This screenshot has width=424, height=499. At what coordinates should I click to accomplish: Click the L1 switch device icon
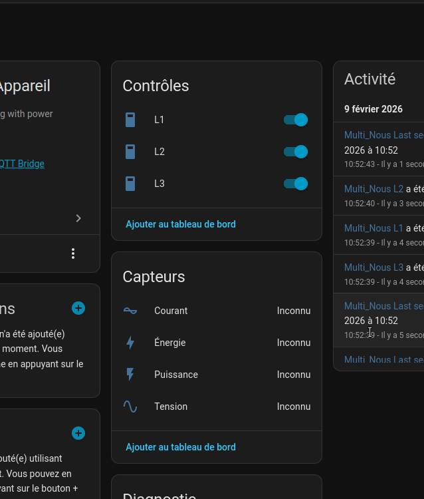pyautogui.click(x=130, y=120)
